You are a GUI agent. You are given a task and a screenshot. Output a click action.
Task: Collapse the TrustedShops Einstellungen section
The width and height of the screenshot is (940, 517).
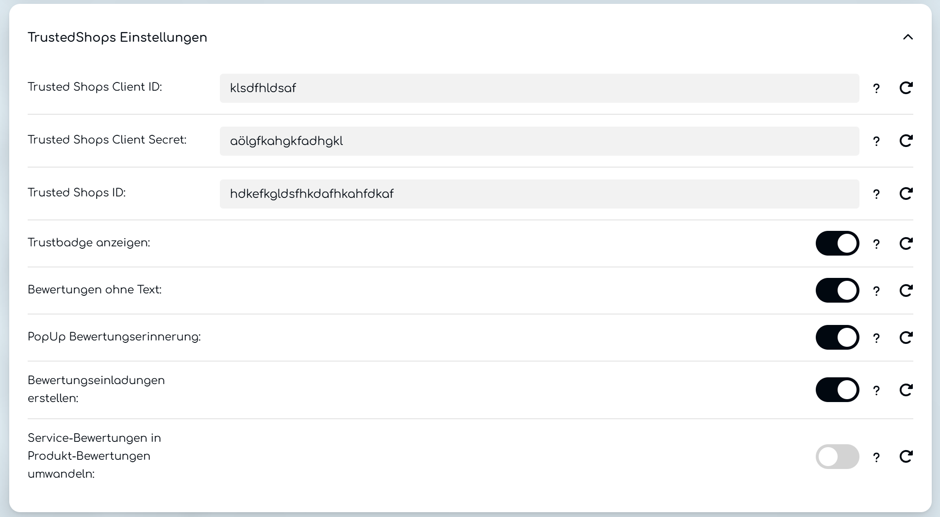pos(907,37)
